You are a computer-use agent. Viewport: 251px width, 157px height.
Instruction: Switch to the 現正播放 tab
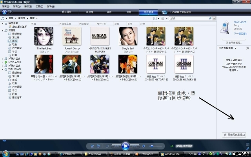coord(67,12)
